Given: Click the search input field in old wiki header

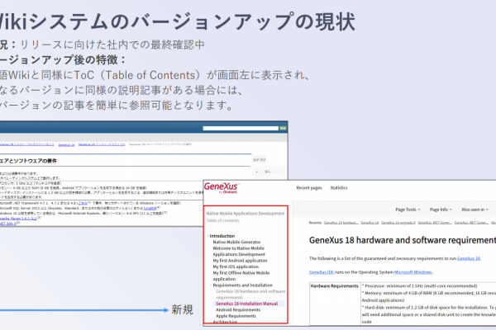Looking at the screenshot, I should click(241, 128).
